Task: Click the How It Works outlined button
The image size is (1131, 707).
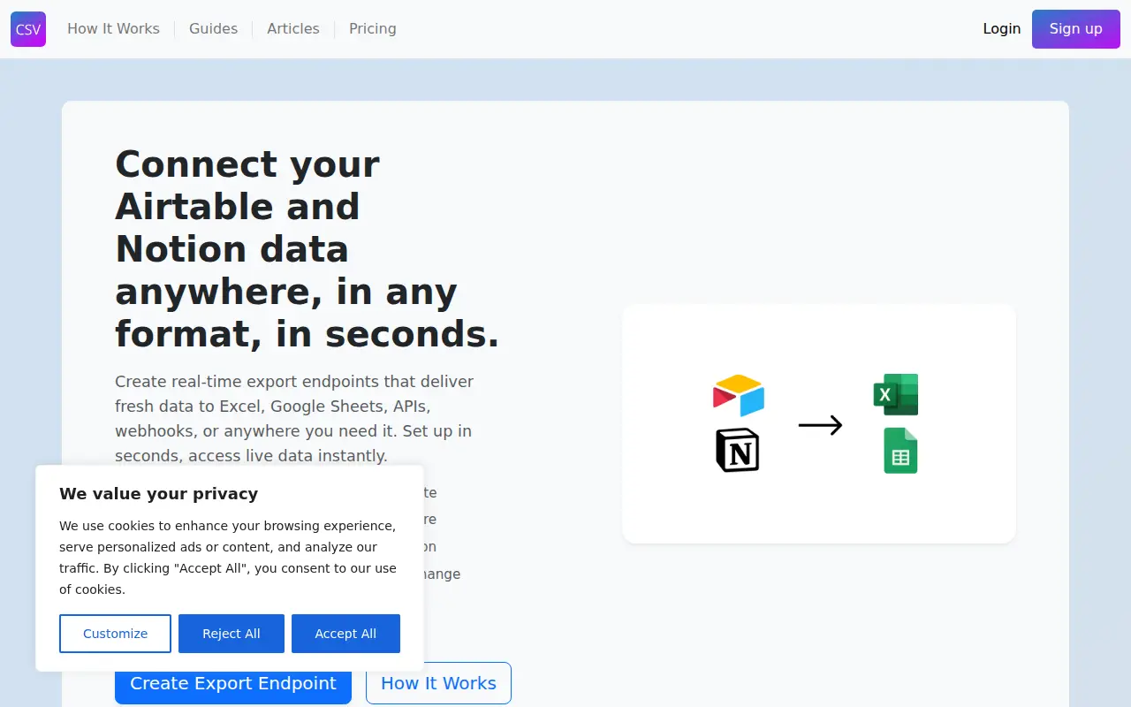Action: coord(438,683)
